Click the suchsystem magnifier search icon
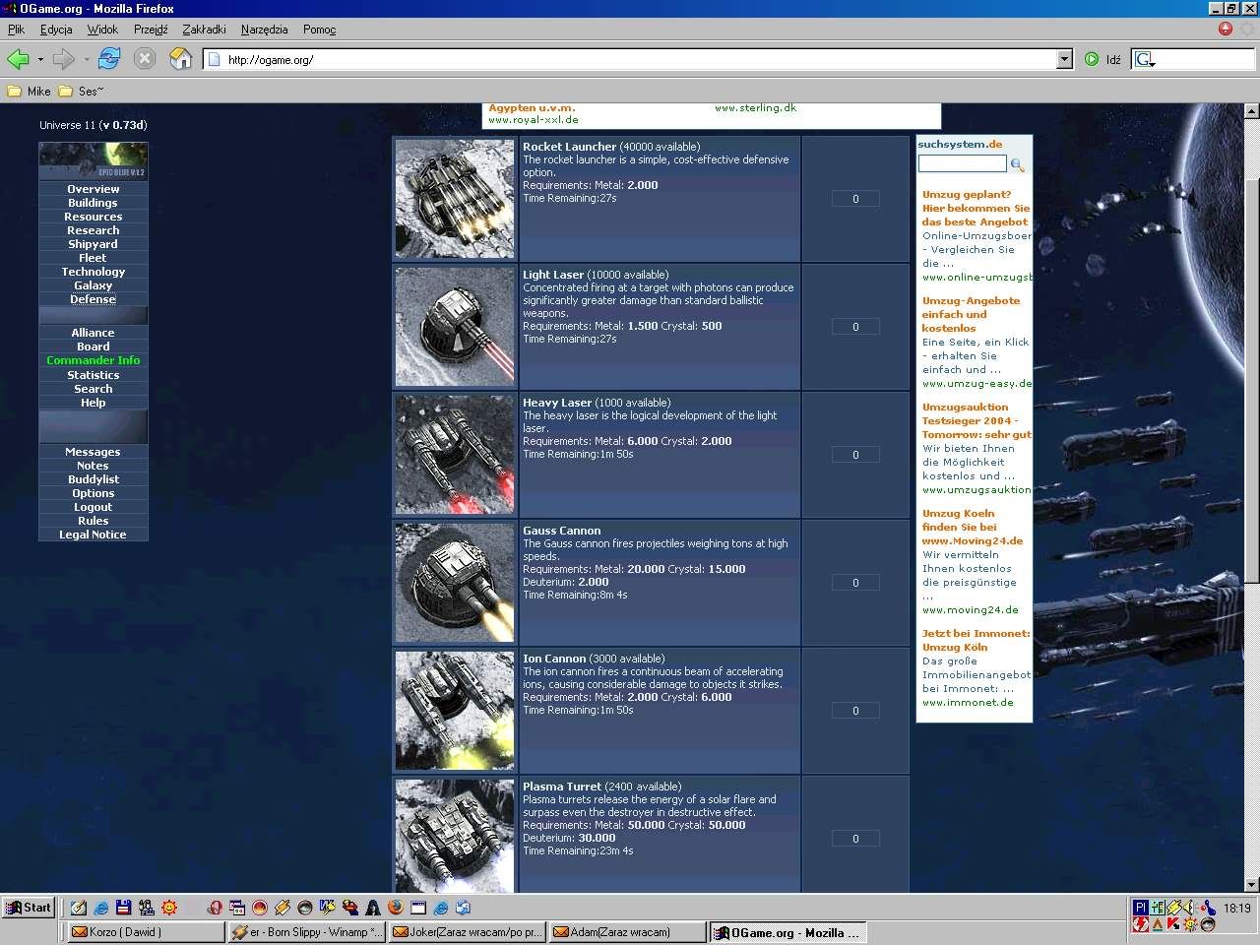The width and height of the screenshot is (1260, 945). pyautogui.click(x=1017, y=164)
